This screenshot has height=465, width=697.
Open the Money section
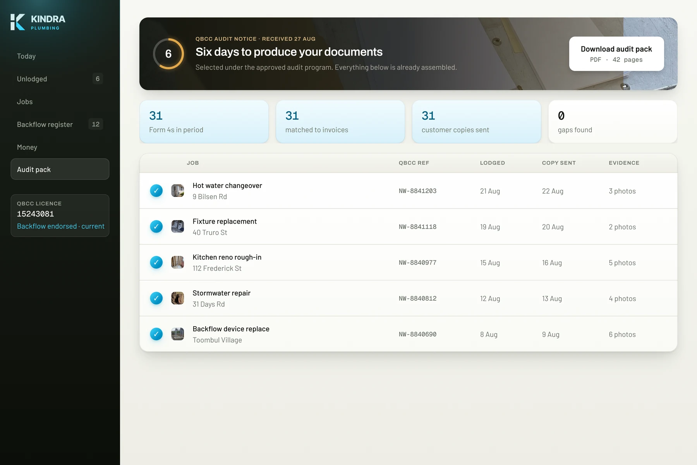[x=60, y=147]
